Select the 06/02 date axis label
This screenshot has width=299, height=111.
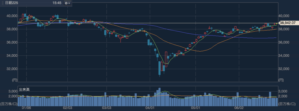(239, 108)
